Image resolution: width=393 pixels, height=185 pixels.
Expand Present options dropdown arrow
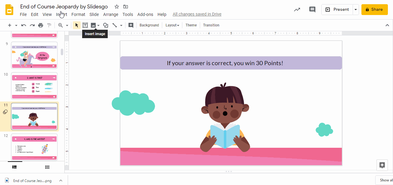point(356,10)
